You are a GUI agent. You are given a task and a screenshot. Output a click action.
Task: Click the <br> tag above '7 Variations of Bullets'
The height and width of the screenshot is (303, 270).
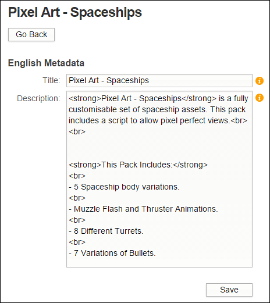77,242
